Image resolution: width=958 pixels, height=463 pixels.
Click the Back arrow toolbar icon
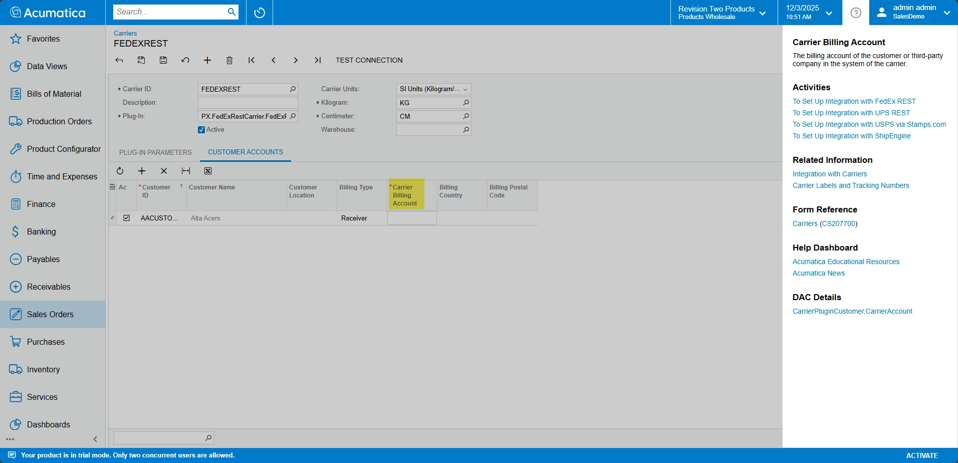pos(119,60)
